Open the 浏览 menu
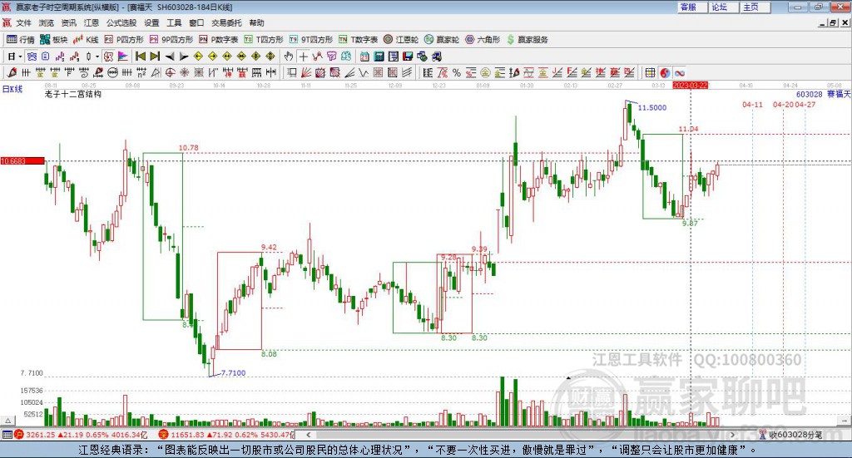Screen dimensions: 852x458 47,22
